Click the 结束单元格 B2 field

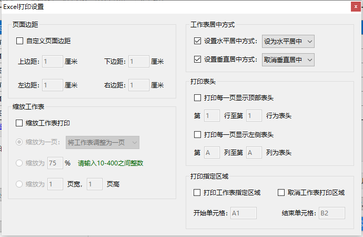[332, 213]
